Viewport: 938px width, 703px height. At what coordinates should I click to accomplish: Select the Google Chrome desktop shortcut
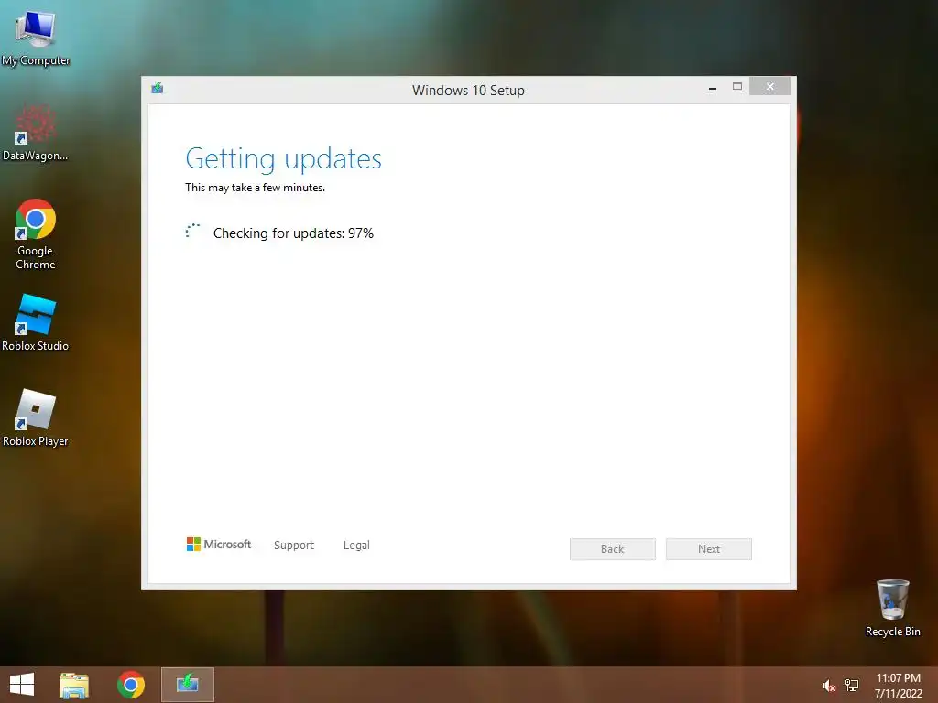pos(36,233)
